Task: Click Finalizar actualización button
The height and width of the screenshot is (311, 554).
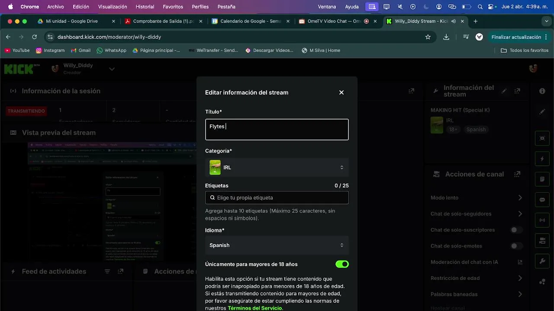Action: [x=519, y=37]
